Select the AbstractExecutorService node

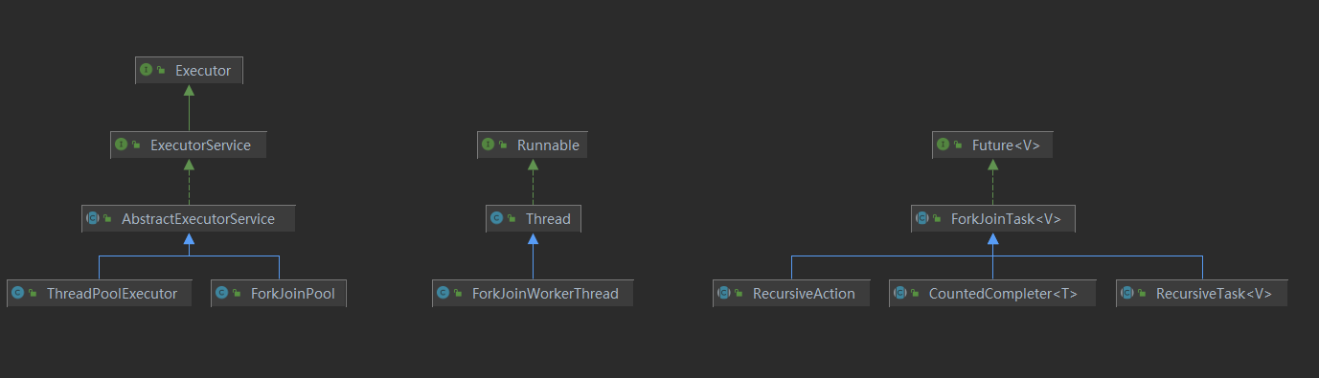click(188, 219)
